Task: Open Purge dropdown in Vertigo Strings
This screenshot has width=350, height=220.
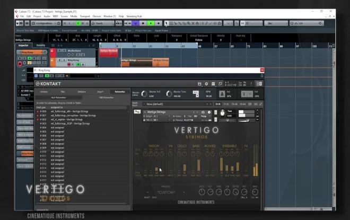Action: 206,116
